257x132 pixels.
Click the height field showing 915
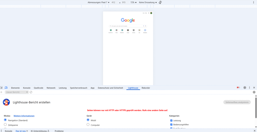click(124, 3)
